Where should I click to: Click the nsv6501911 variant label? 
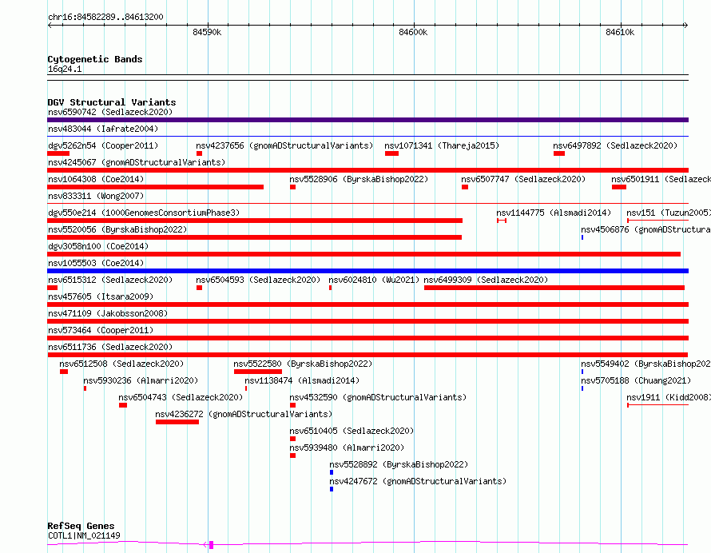[661, 179]
